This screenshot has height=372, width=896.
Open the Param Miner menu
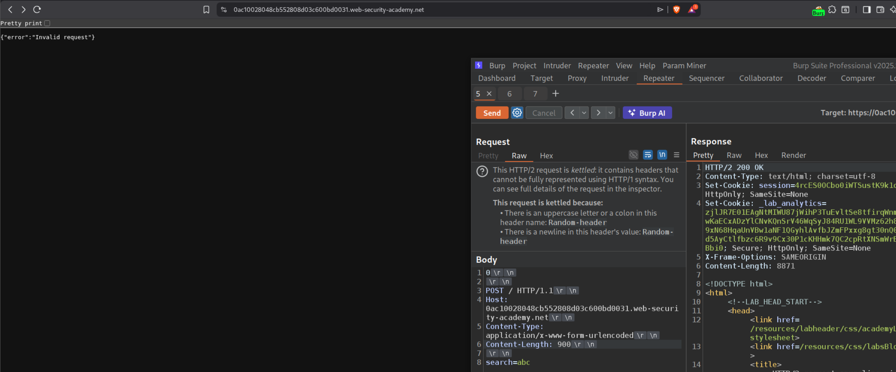pyautogui.click(x=684, y=66)
